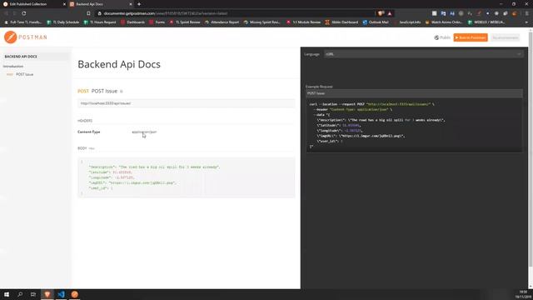Click the Brave Rewards triangle icon
The height and width of the screenshot is (300, 533).
pyautogui.click(x=390, y=13)
